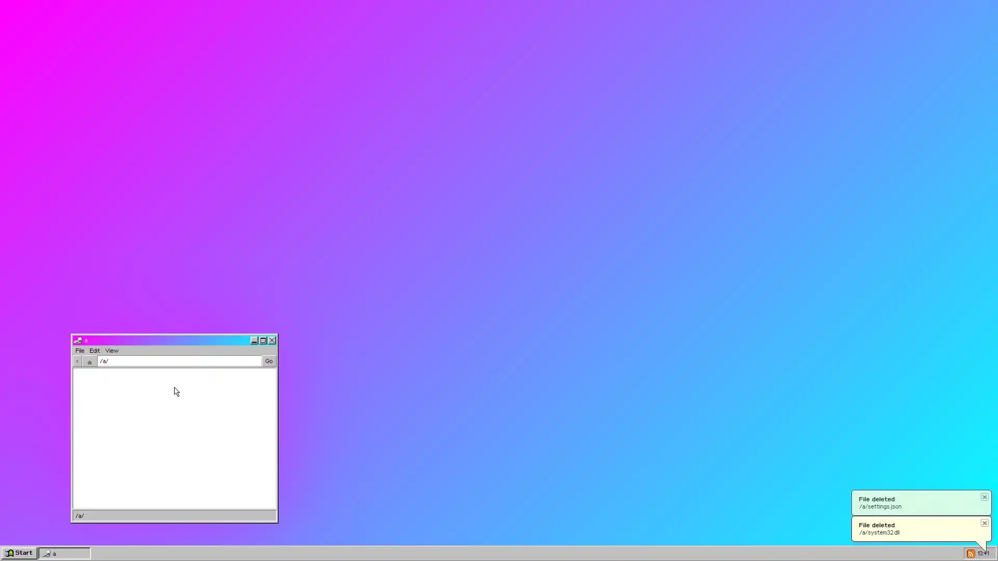Maximize the file manager window

(x=263, y=341)
